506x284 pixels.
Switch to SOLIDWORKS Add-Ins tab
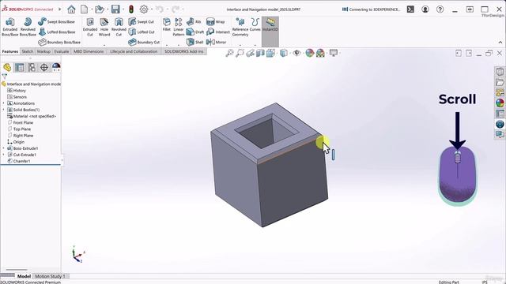coord(184,51)
